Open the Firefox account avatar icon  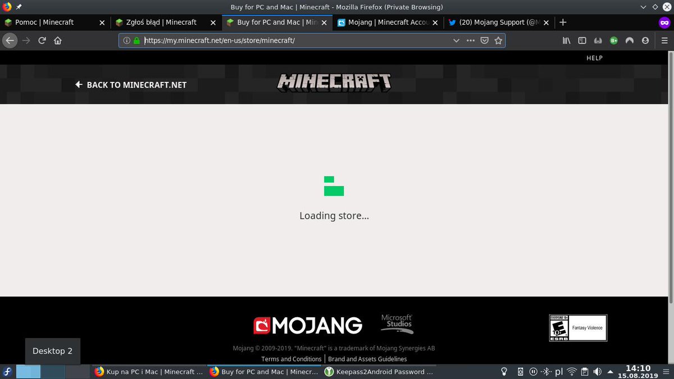[x=645, y=40]
